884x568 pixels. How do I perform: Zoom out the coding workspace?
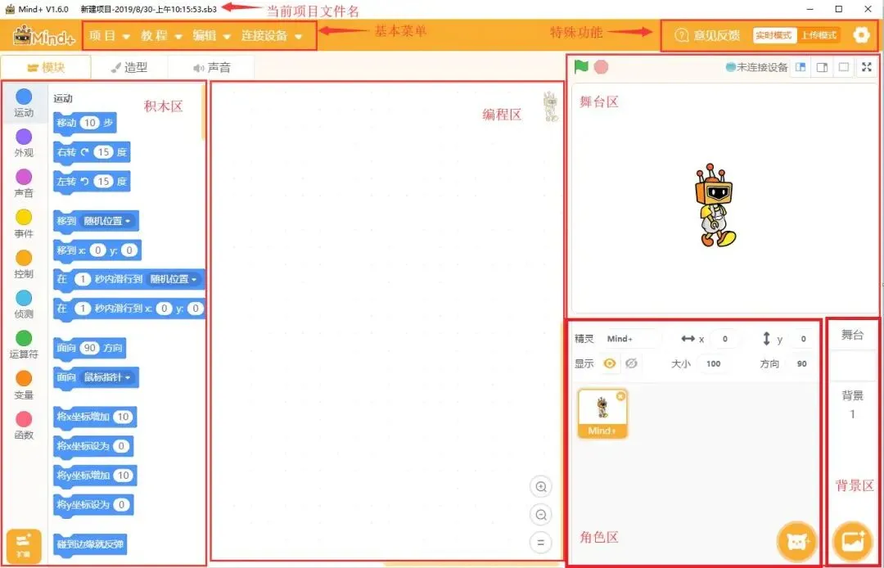click(541, 515)
